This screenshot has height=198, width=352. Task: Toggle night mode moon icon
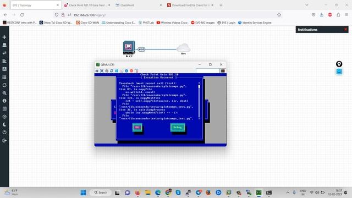[x=4, y=125]
